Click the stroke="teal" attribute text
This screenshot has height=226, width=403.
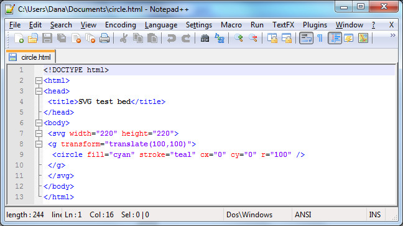[x=167, y=154]
